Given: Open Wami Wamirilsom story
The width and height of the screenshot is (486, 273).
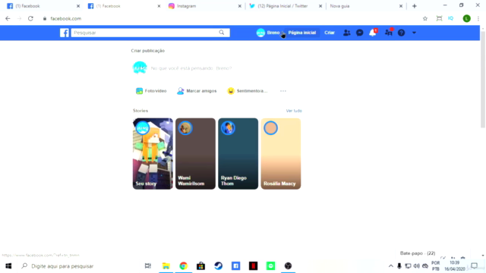Looking at the screenshot, I should point(195,153).
